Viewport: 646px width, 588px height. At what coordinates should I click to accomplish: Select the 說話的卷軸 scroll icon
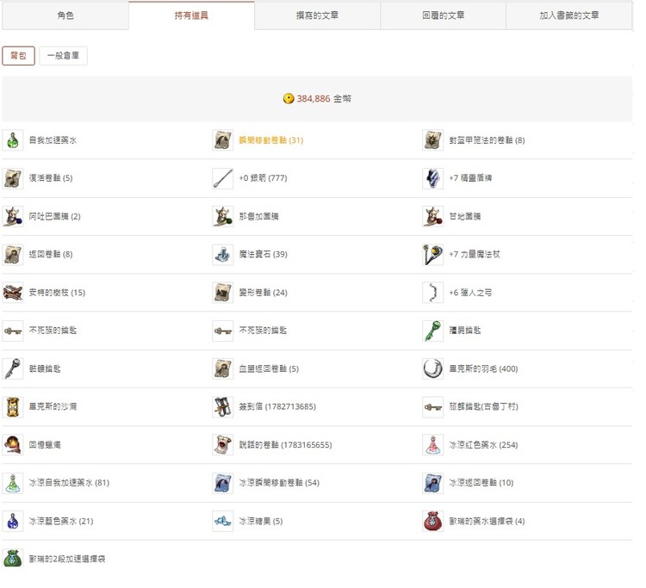(223, 445)
